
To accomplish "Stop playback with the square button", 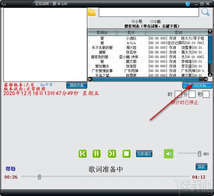I will pyautogui.click(x=126, y=154).
